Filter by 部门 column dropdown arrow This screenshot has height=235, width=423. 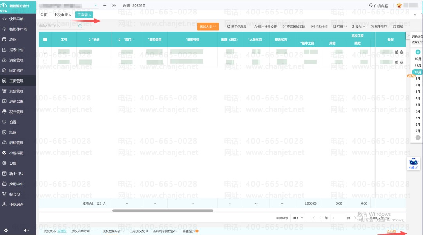[x=133, y=39]
